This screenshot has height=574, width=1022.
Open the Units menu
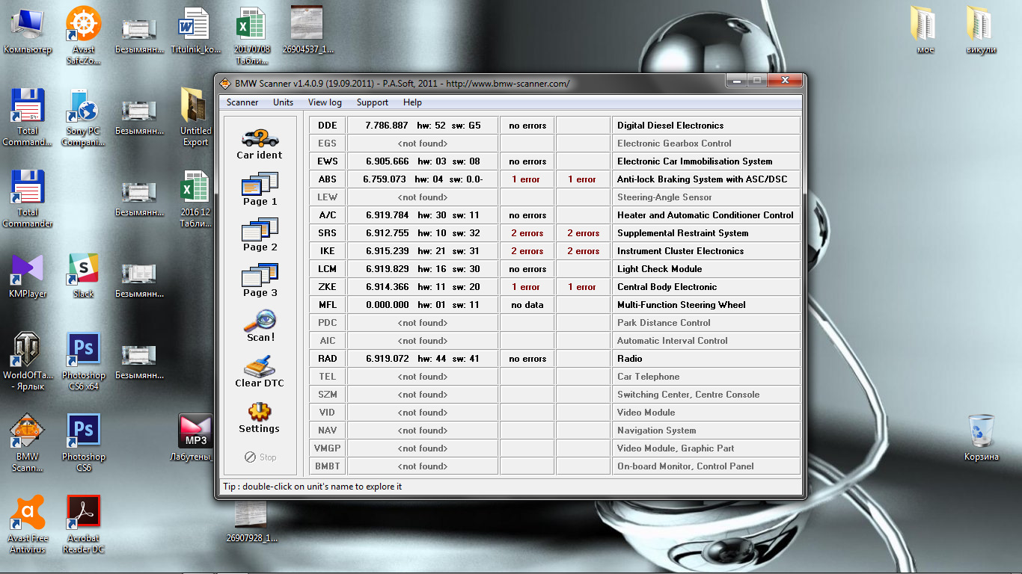coord(283,102)
